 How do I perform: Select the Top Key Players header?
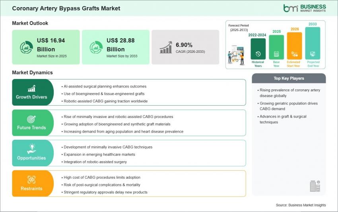[289, 78]
